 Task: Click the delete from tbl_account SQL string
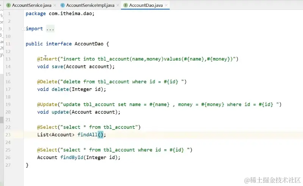click(x=122, y=82)
